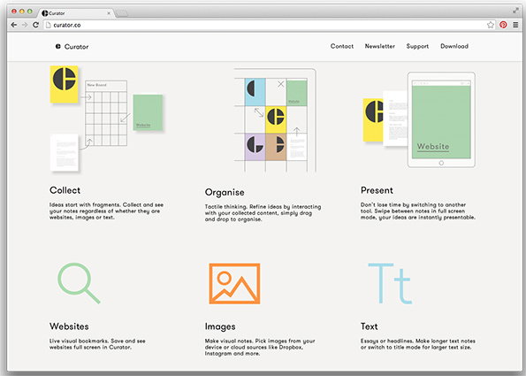Click the green magnifier Websites icon

coord(79,283)
